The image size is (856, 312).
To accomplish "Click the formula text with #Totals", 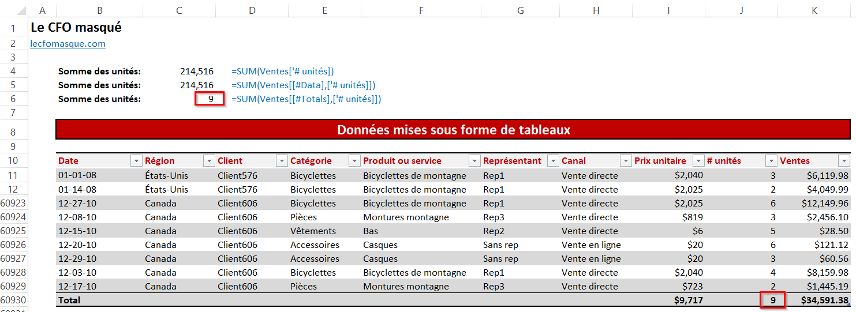I will (306, 99).
